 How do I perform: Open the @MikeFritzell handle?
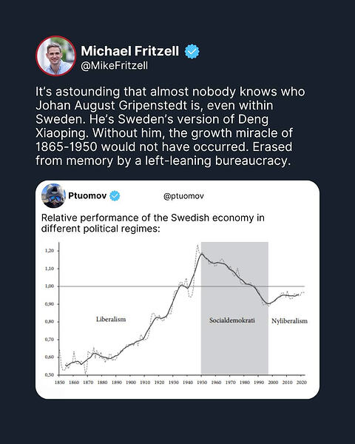point(115,66)
